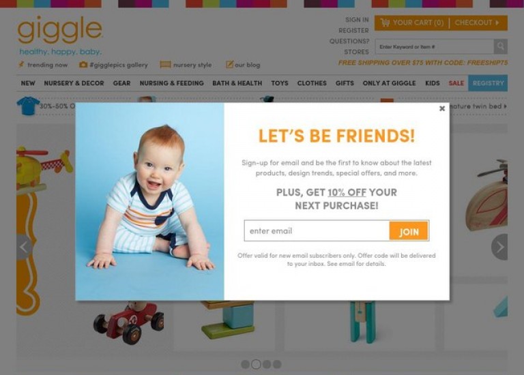Open the #gigglepics gallery camera icon
Screen dimensions: 524x375
tap(83, 65)
